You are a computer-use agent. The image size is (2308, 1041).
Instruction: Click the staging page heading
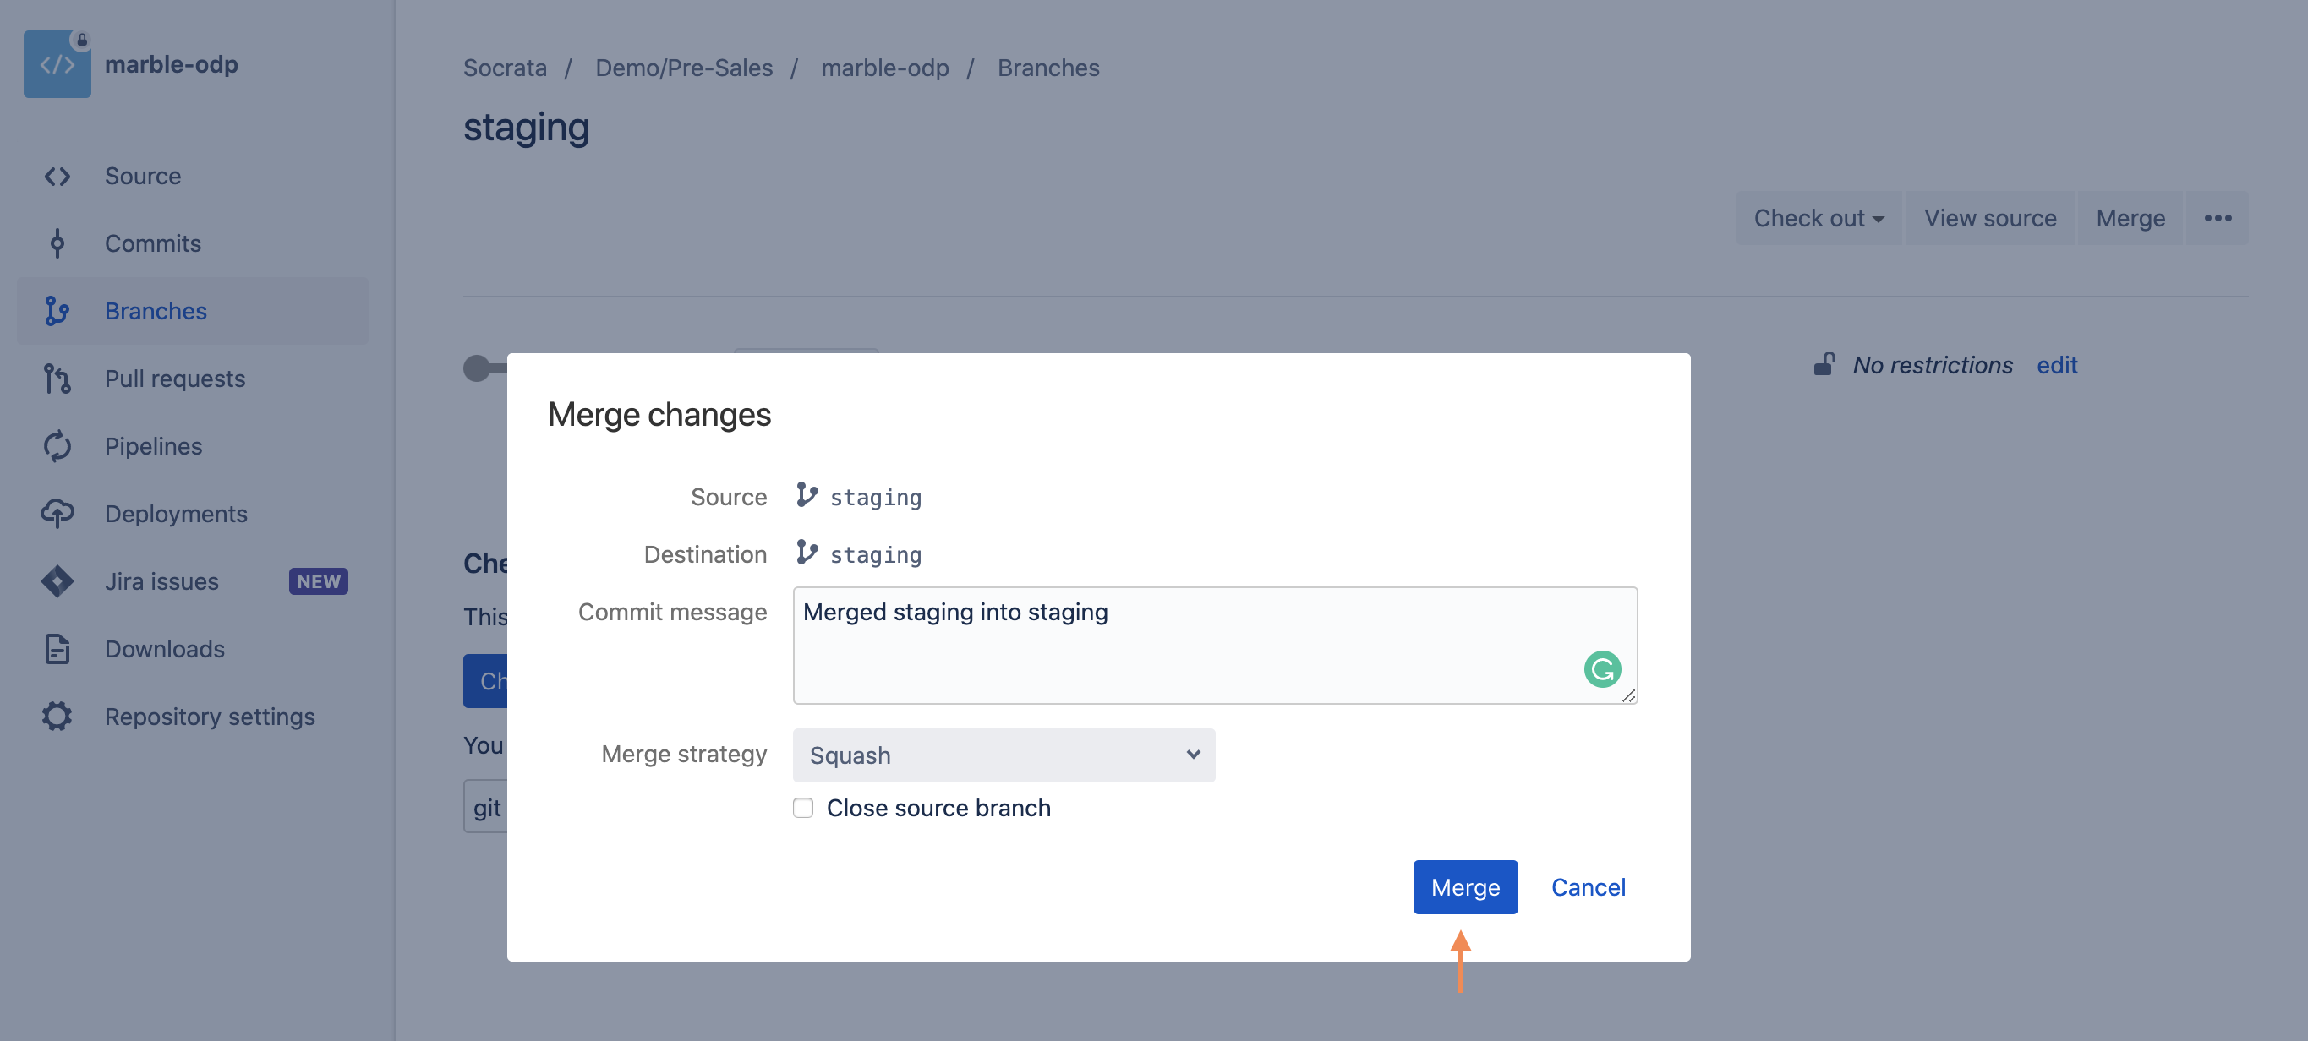point(526,127)
